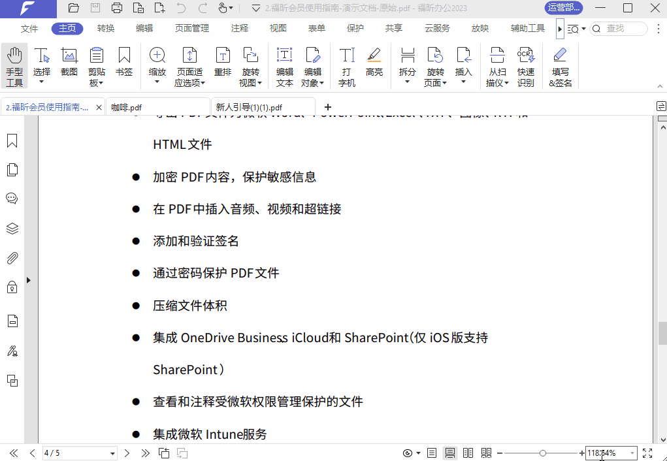The width and height of the screenshot is (667, 461).
Task: Click the Quick OCR recognition icon
Action: pyautogui.click(x=526, y=65)
